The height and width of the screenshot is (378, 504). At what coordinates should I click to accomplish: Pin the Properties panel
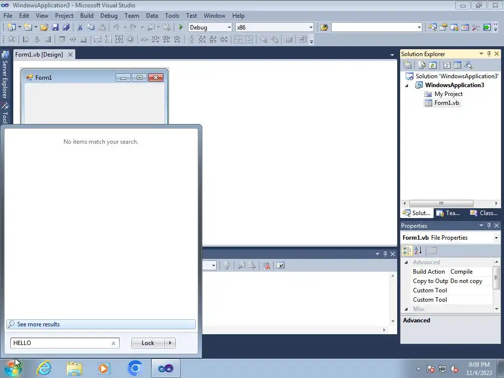(489, 225)
